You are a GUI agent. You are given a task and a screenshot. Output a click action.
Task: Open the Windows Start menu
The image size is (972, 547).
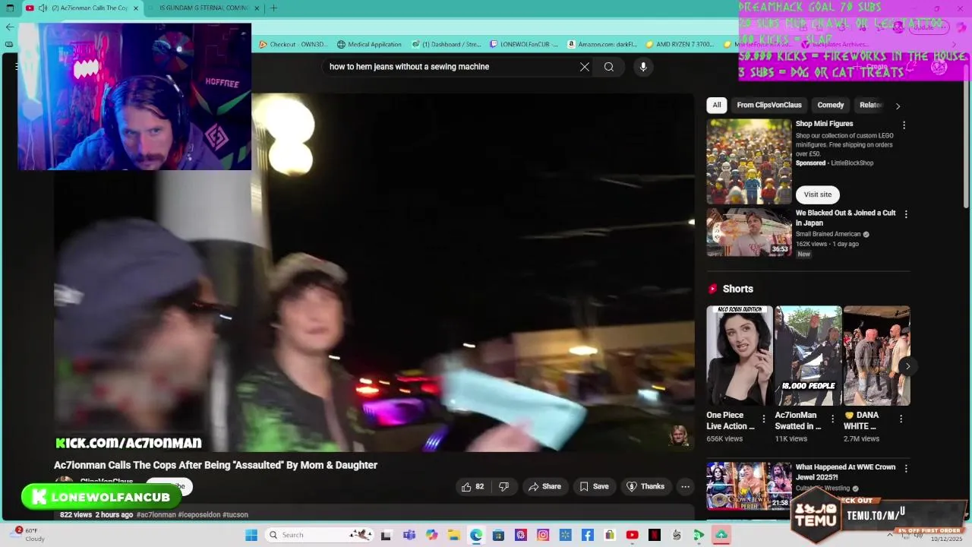[x=251, y=535]
